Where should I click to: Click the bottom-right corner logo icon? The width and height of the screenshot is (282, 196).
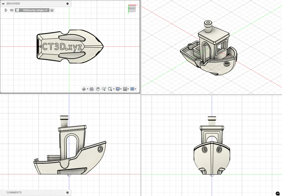tap(278, 194)
